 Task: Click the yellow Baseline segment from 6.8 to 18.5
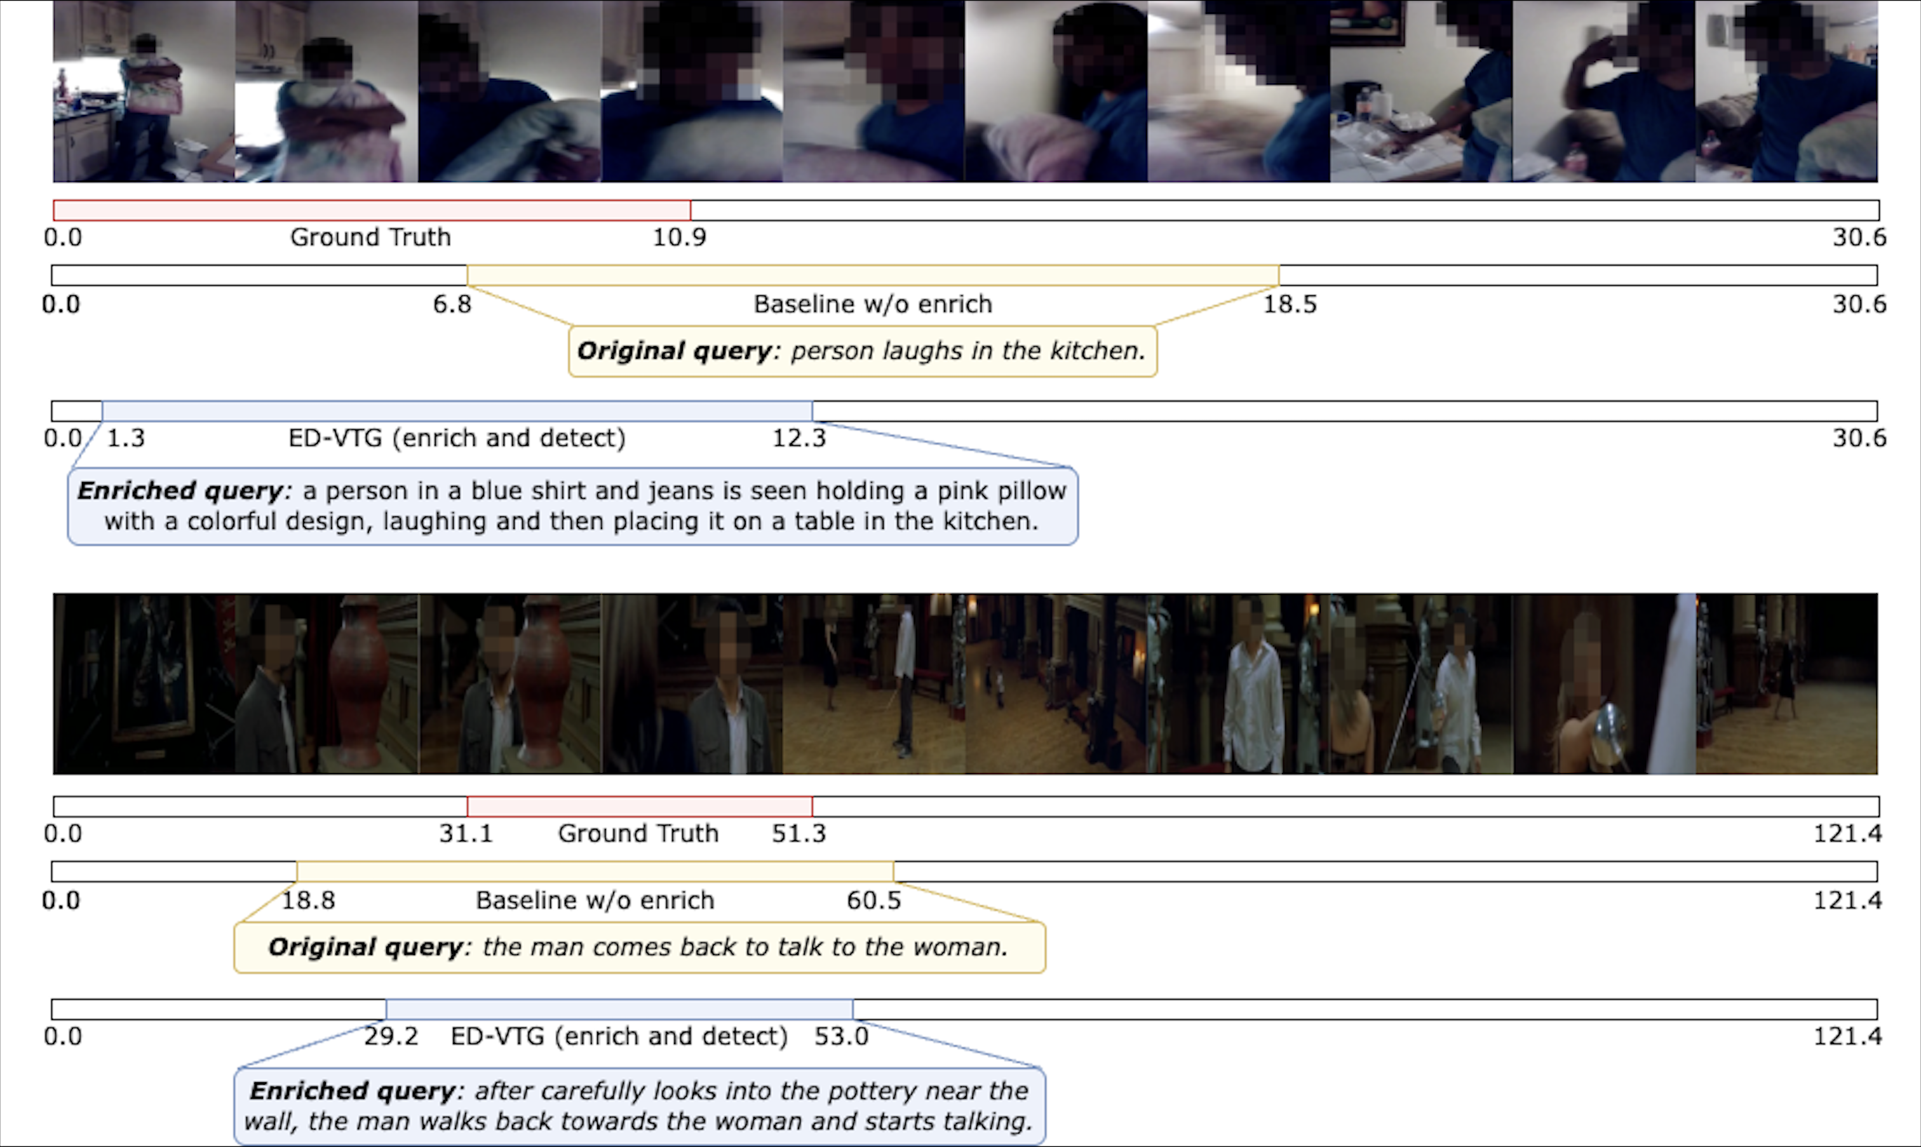coord(872,275)
